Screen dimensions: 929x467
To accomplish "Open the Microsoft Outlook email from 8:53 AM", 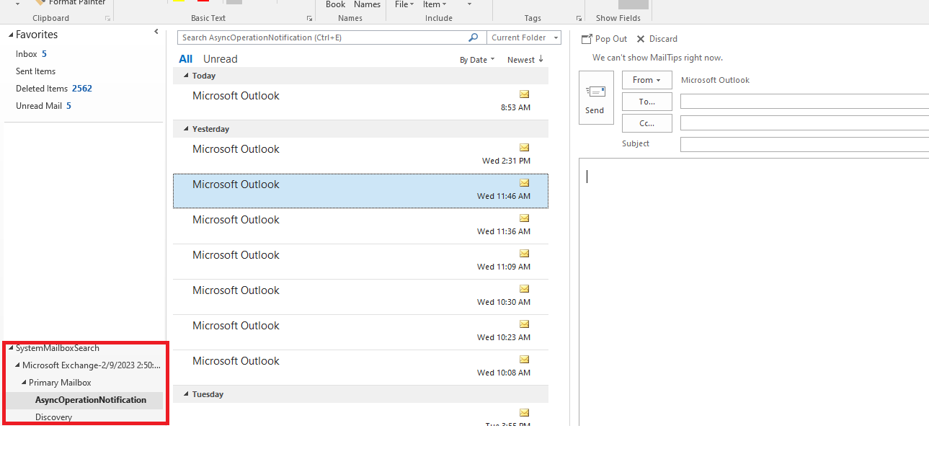I will tap(360, 102).
